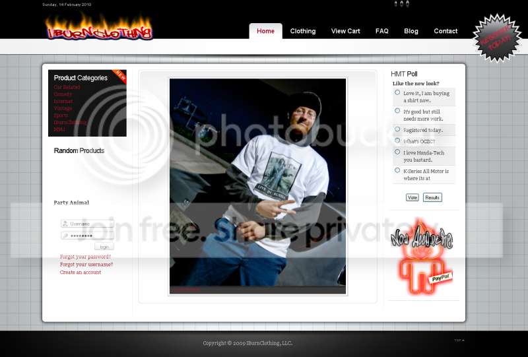Click the login button

click(104, 247)
